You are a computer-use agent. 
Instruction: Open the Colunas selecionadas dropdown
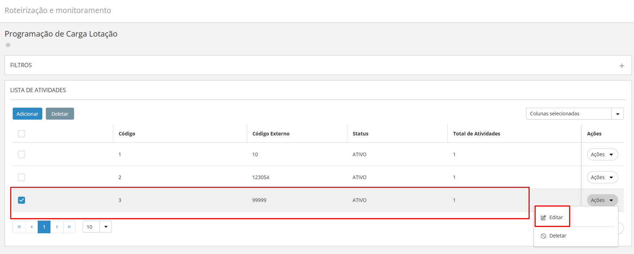tap(617, 114)
